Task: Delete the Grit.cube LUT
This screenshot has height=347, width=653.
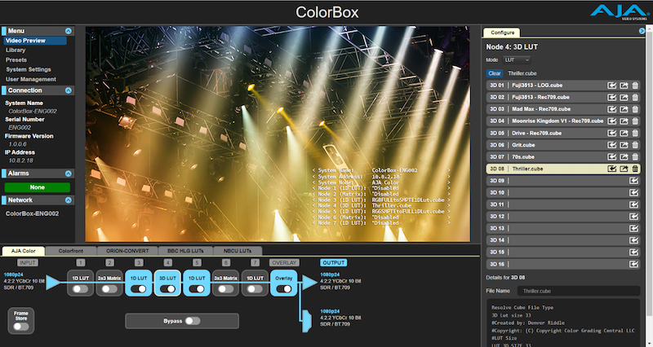Action: click(x=635, y=145)
